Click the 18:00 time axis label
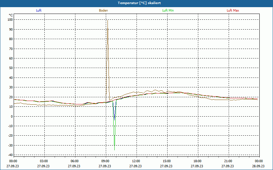 click(198, 161)
